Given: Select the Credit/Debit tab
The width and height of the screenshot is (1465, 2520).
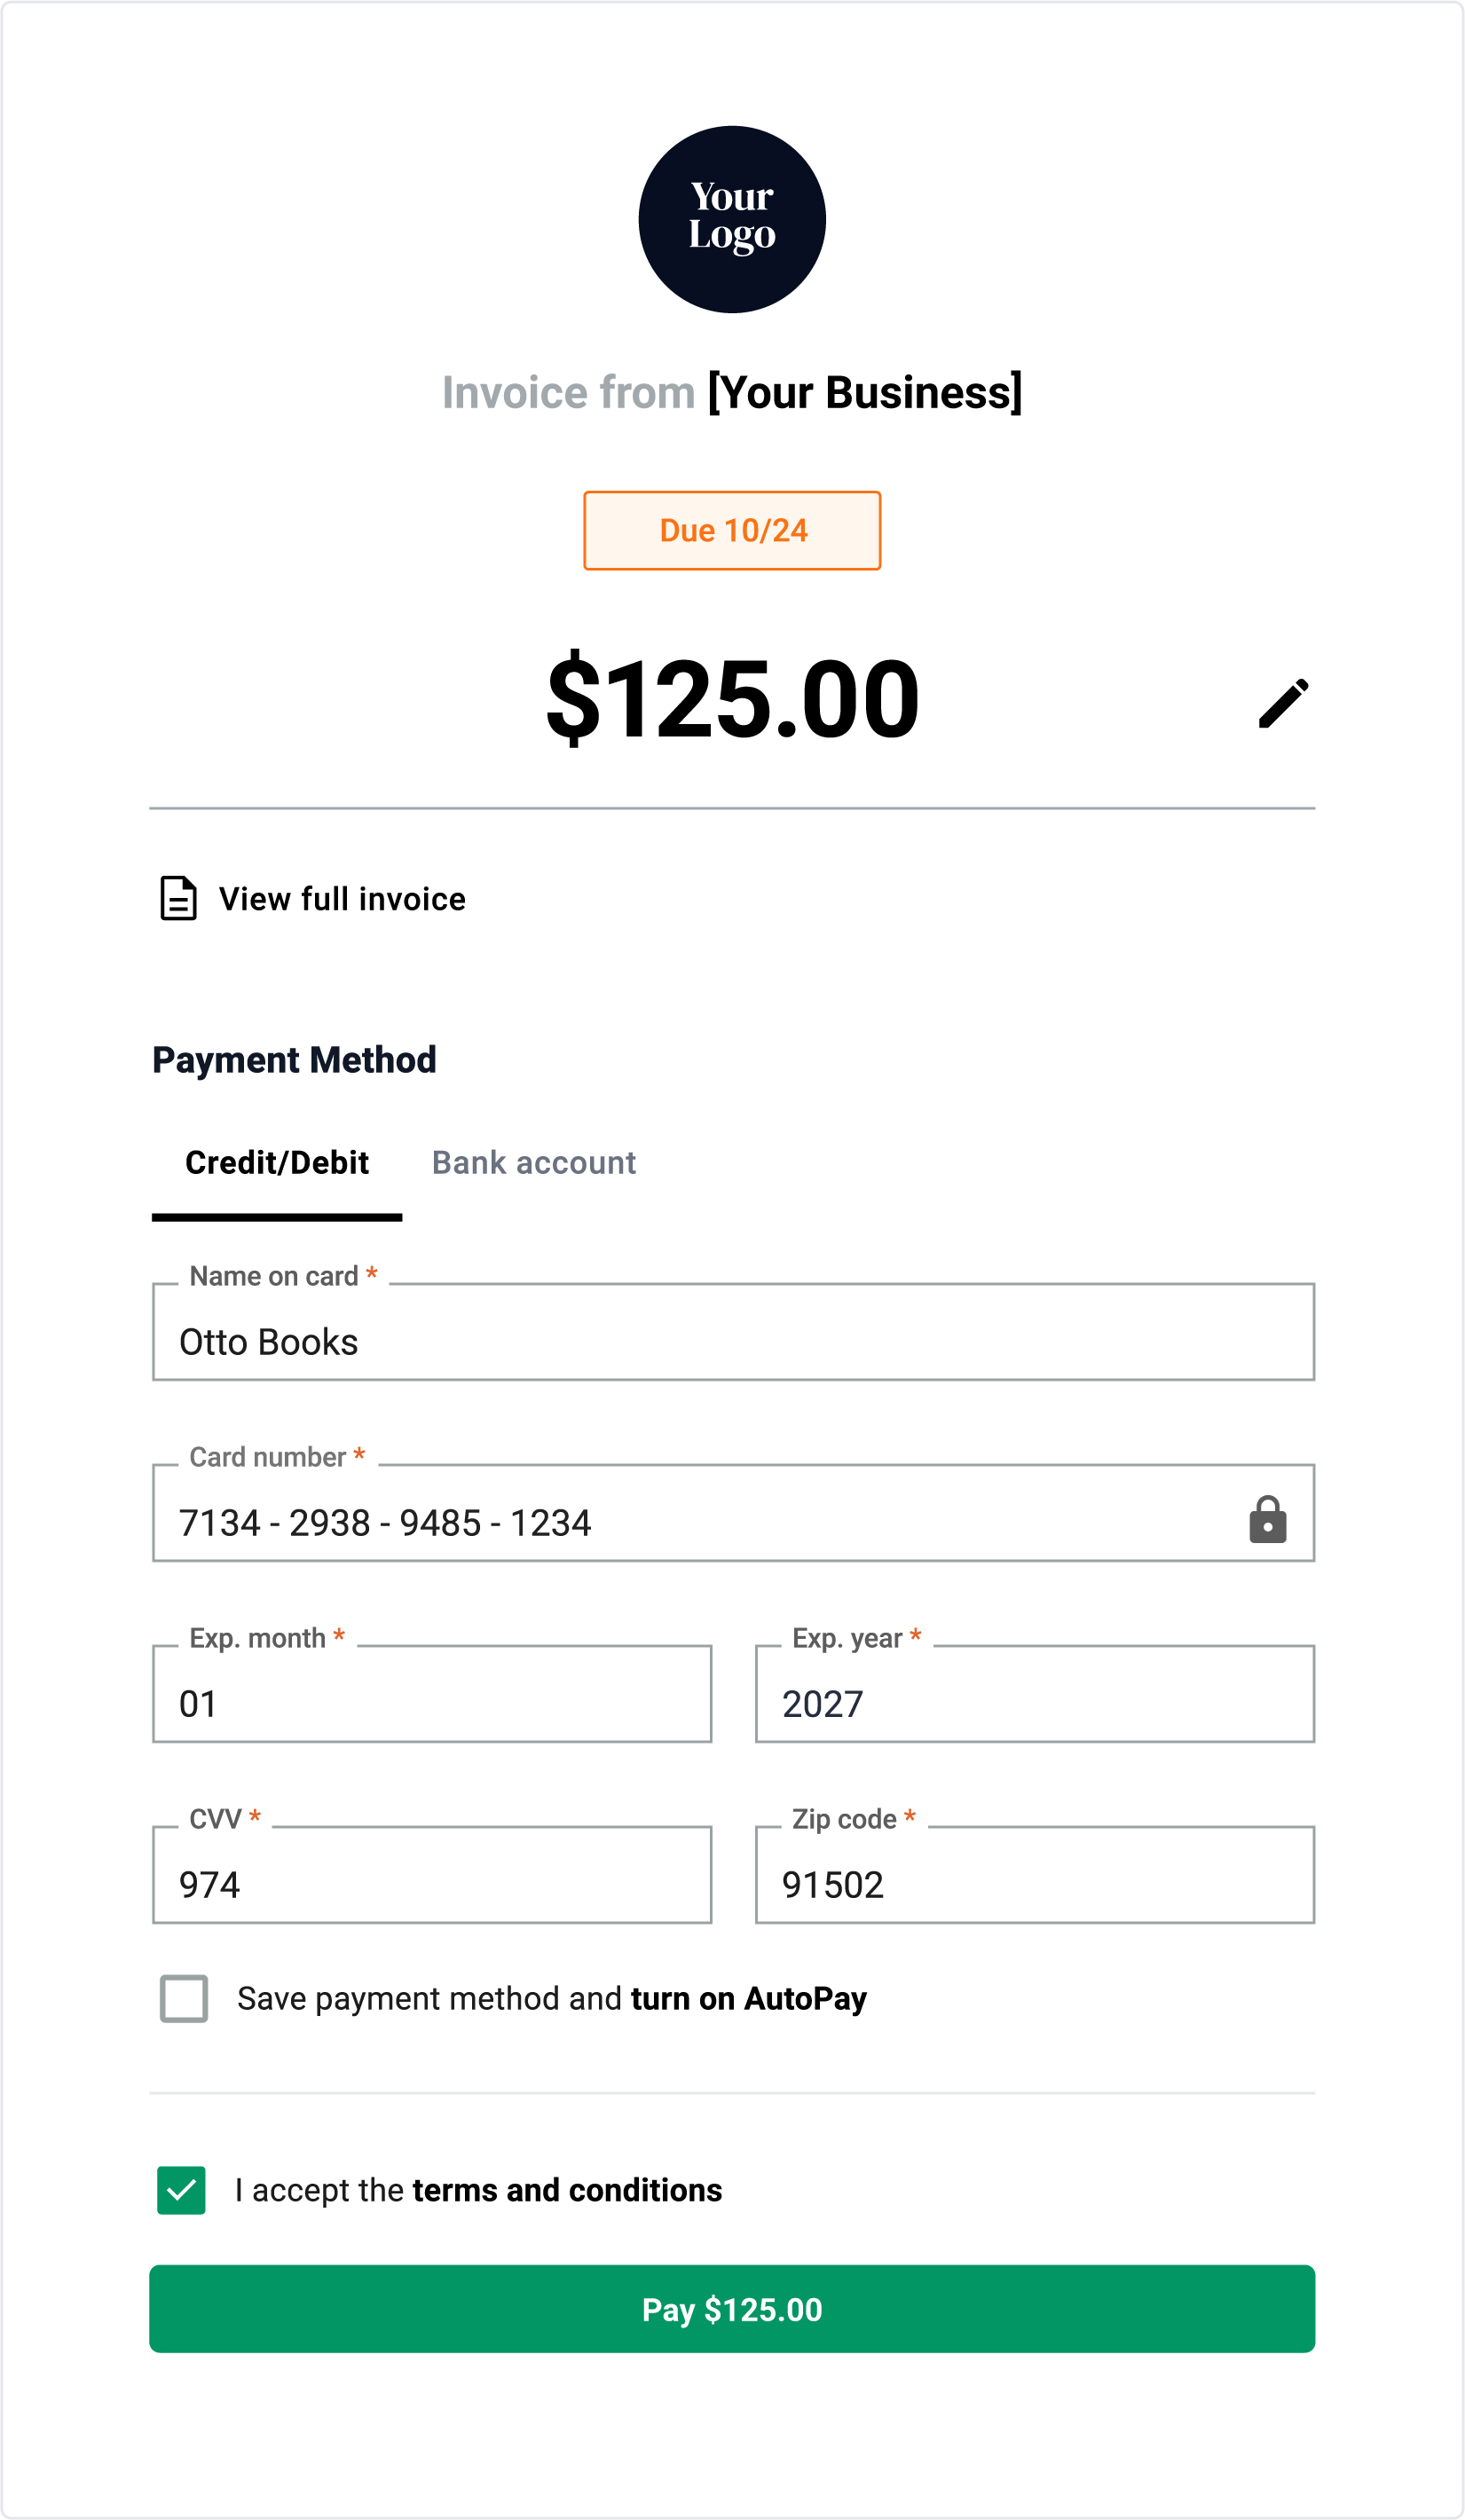Looking at the screenshot, I should pos(277,1163).
